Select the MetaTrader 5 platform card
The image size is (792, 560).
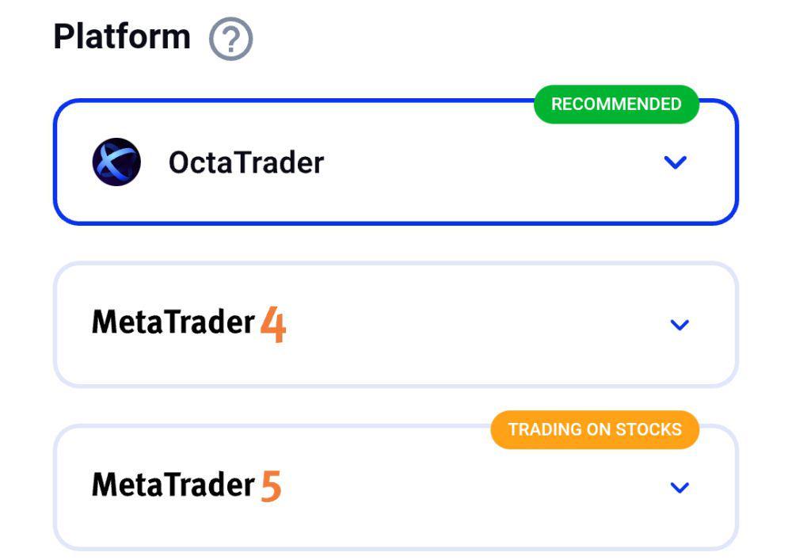coord(396,487)
